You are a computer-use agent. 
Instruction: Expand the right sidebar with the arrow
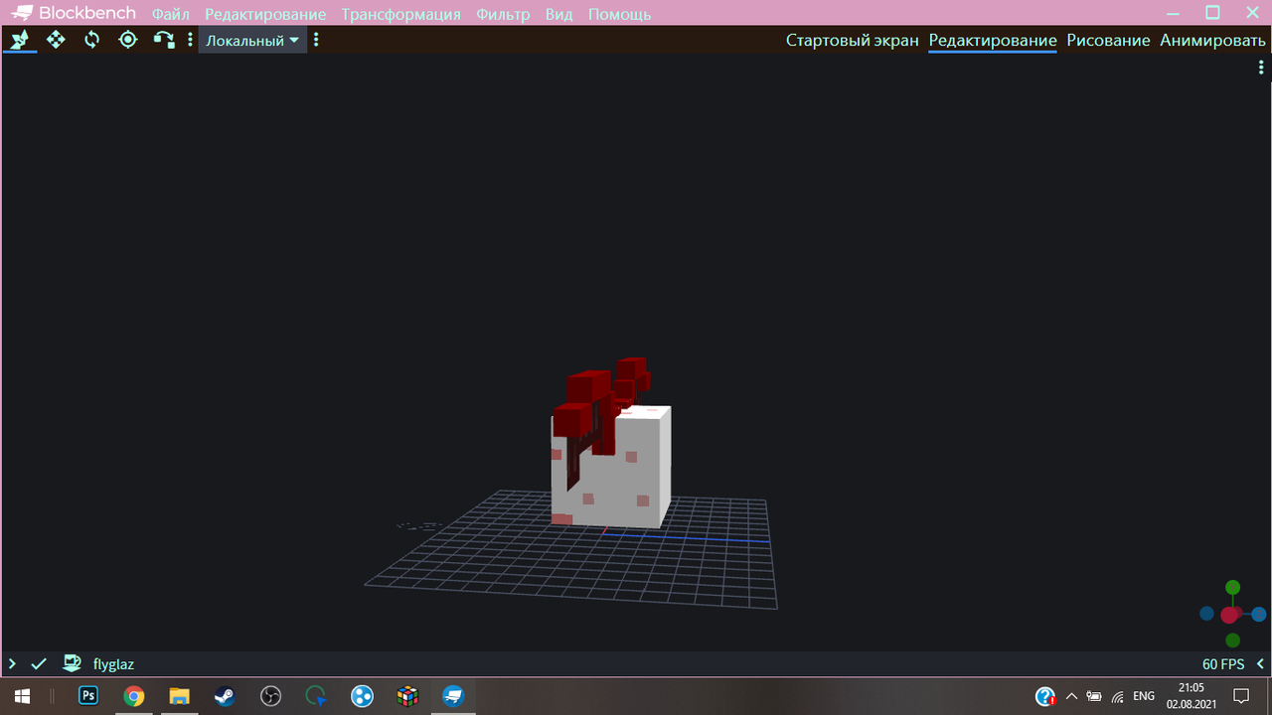tap(1260, 663)
